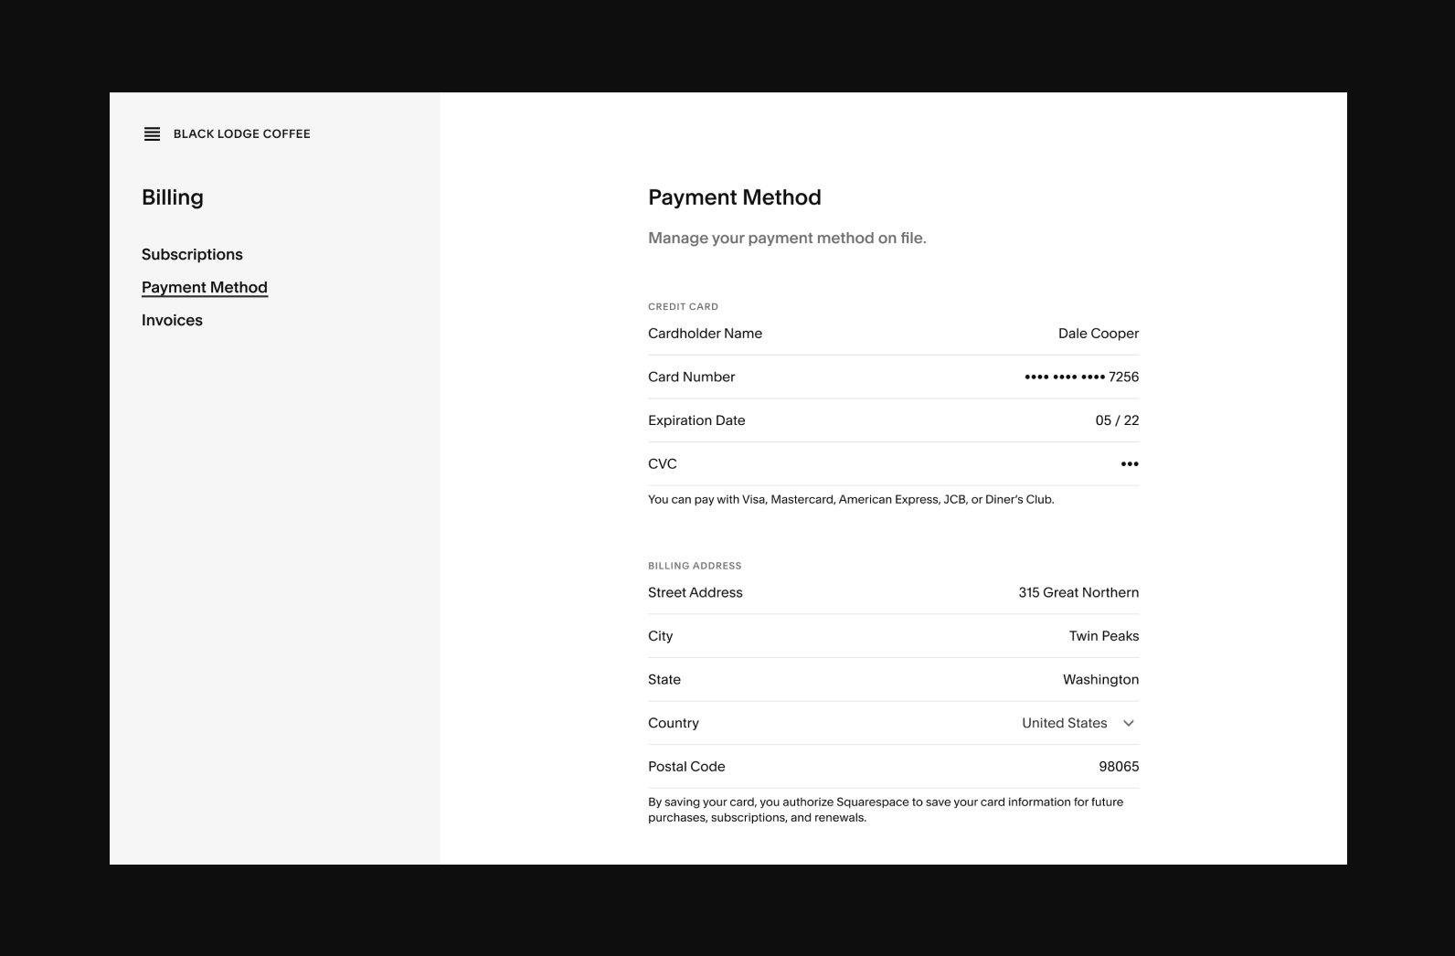Click the Payment Method page heading
This screenshot has width=1455, height=956.
point(735,197)
